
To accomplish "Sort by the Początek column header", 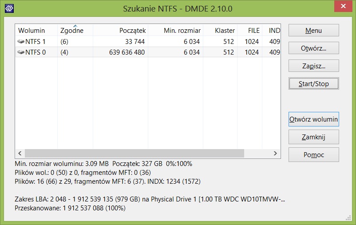I will [x=120, y=30].
